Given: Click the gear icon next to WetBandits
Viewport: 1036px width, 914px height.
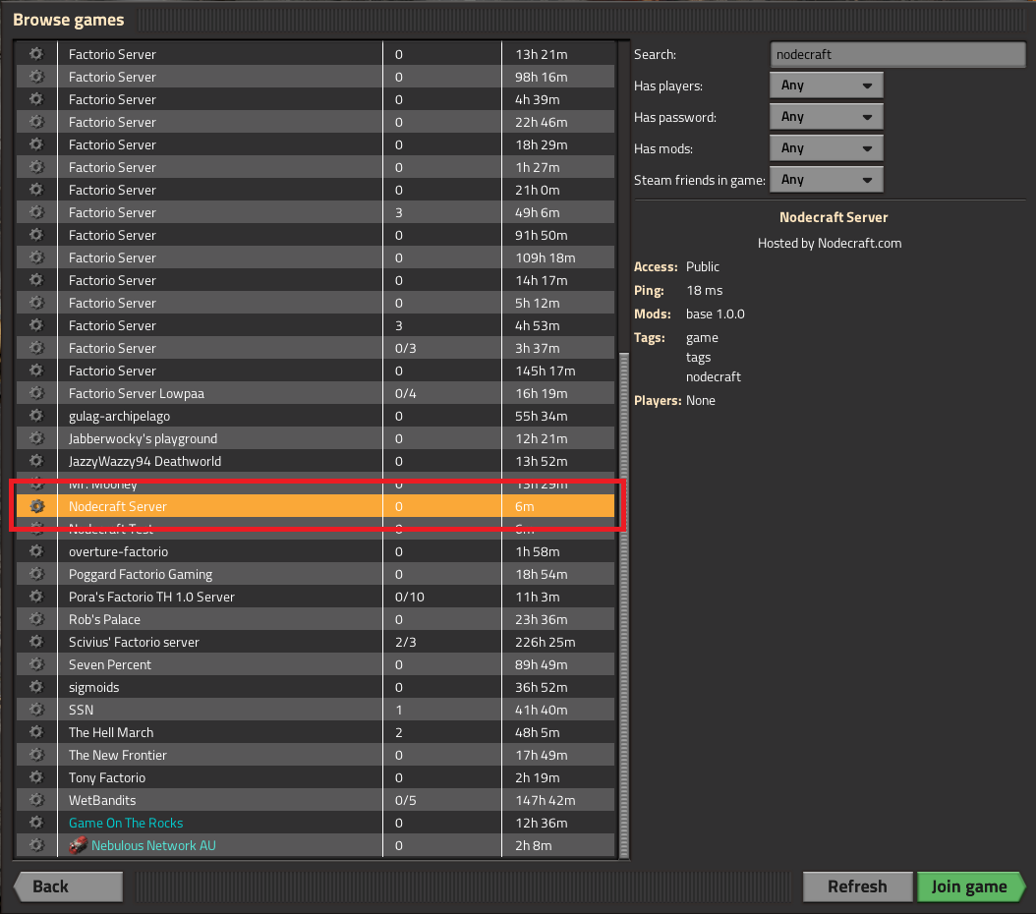Looking at the screenshot, I should tap(36, 800).
